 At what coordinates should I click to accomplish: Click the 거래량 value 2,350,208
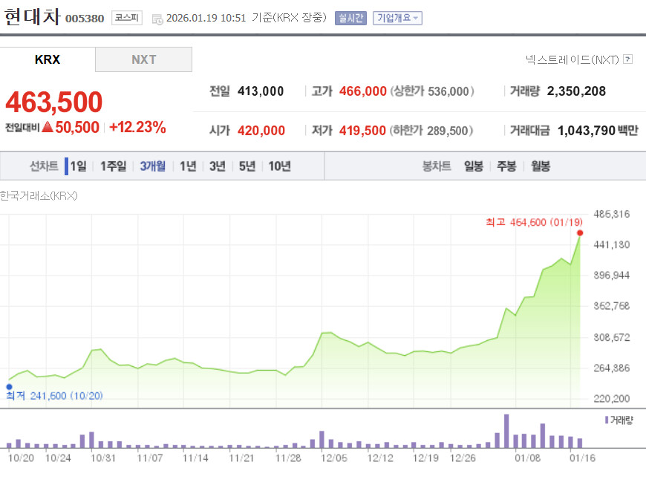[576, 91]
